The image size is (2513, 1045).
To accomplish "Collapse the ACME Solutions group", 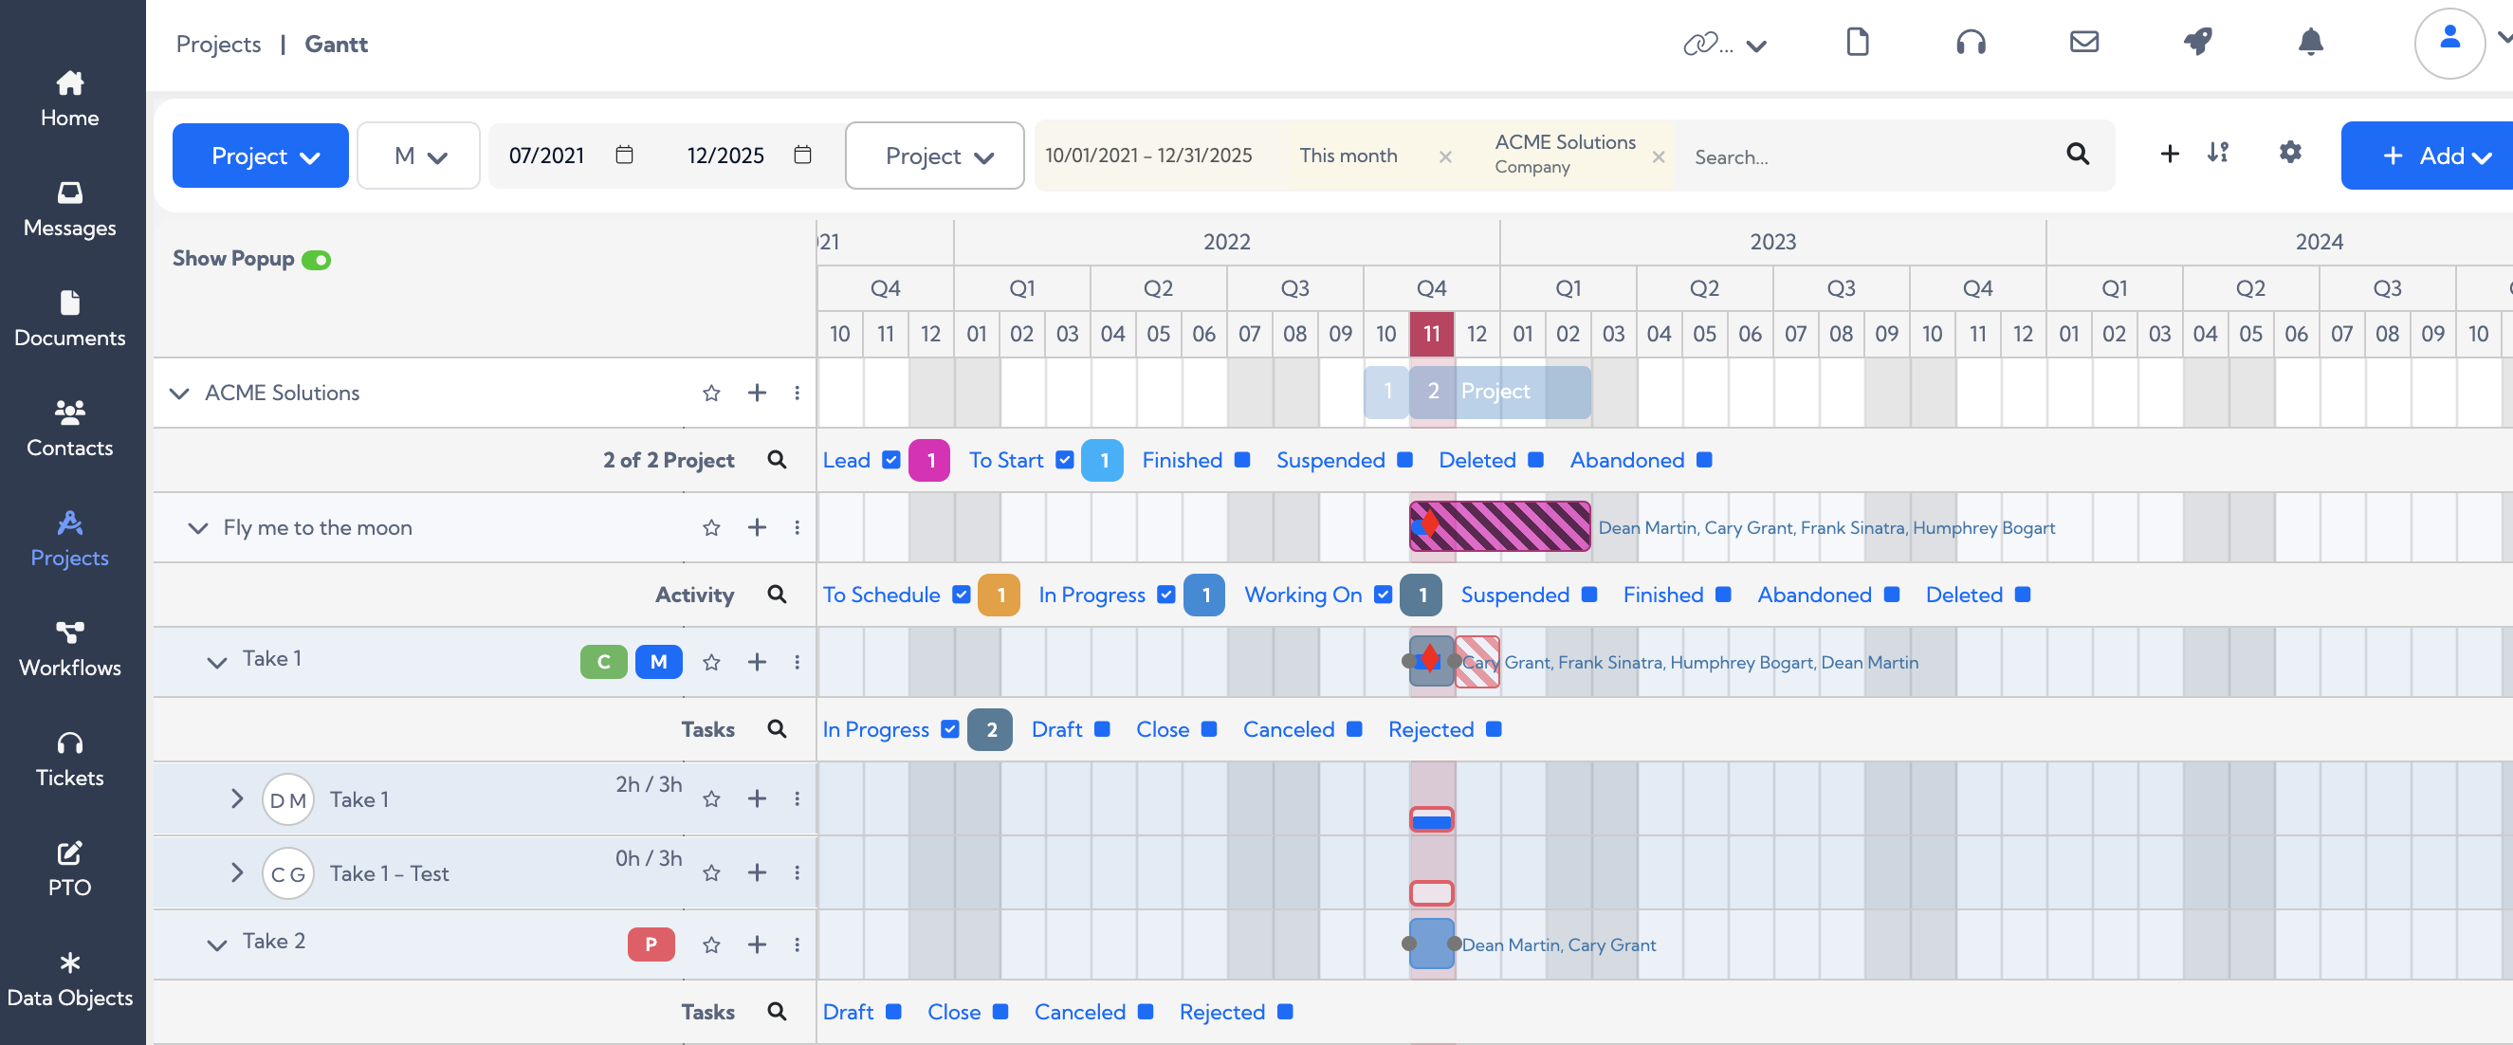I will click(179, 394).
